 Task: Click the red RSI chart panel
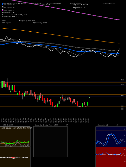pyautogui.click(x=111, y=157)
